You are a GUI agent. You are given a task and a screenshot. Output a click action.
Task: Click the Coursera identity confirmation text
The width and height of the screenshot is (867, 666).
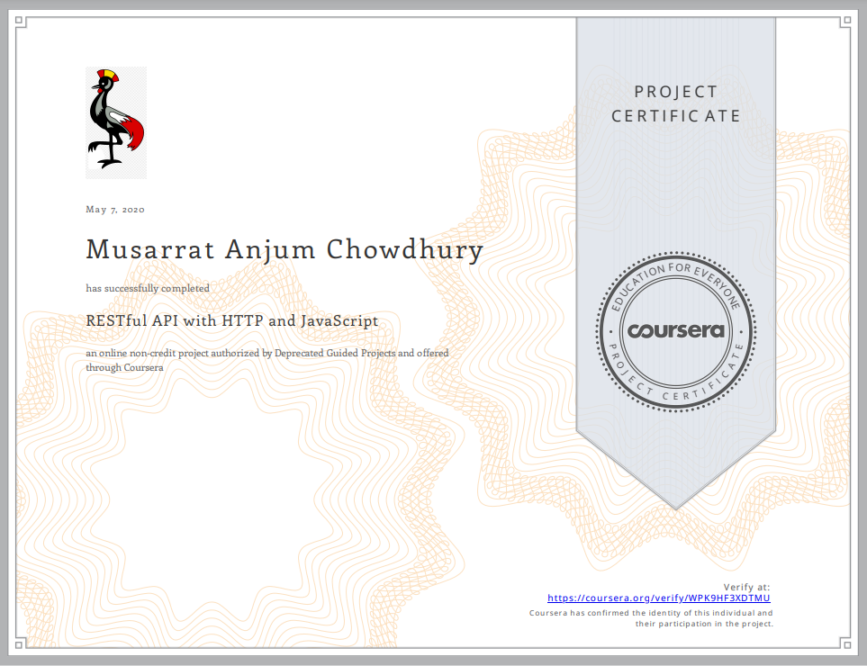point(650,617)
